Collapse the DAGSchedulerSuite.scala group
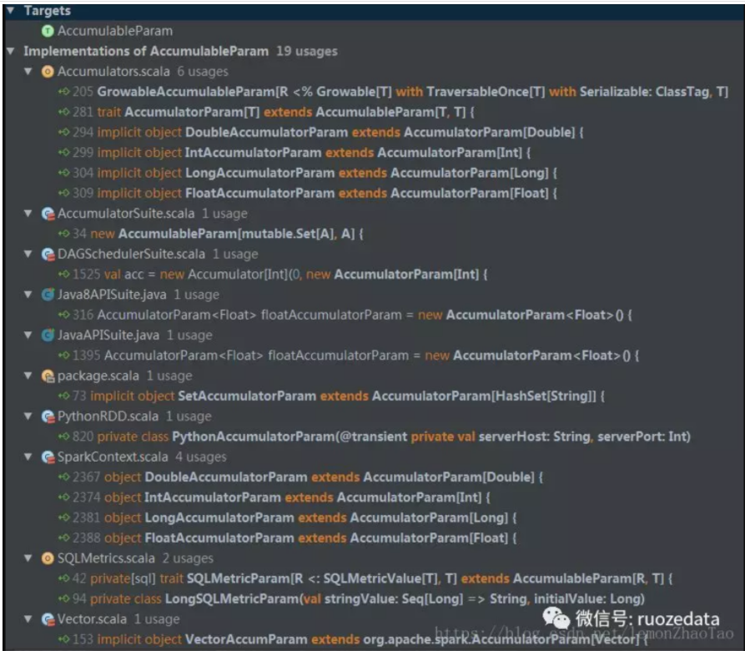 tap(28, 254)
